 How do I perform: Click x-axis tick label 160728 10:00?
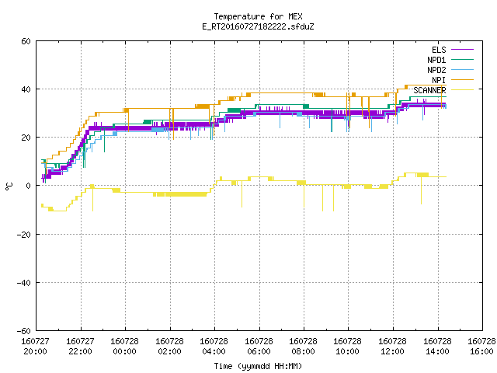pos(348,347)
